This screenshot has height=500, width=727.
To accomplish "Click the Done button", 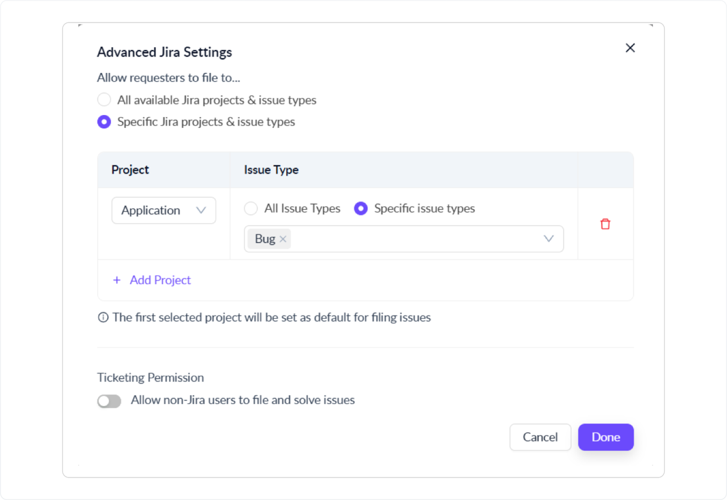I will pyautogui.click(x=606, y=437).
